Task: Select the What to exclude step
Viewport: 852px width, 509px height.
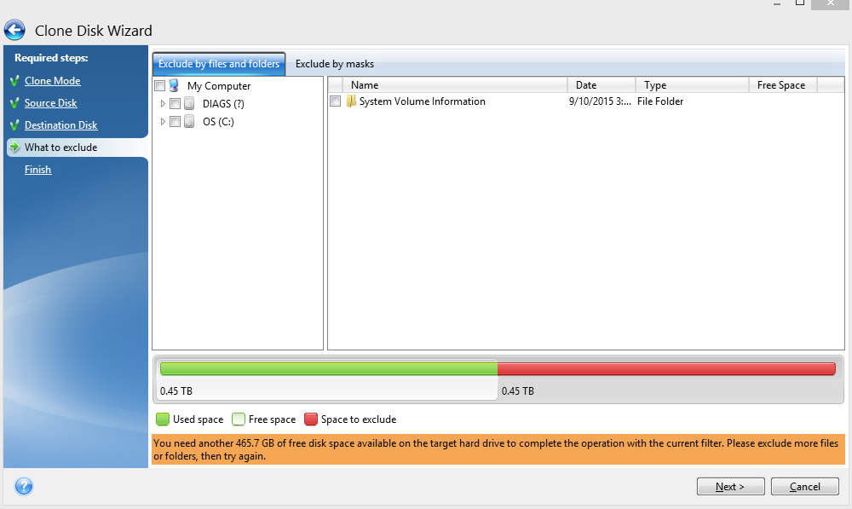Action: click(x=60, y=147)
